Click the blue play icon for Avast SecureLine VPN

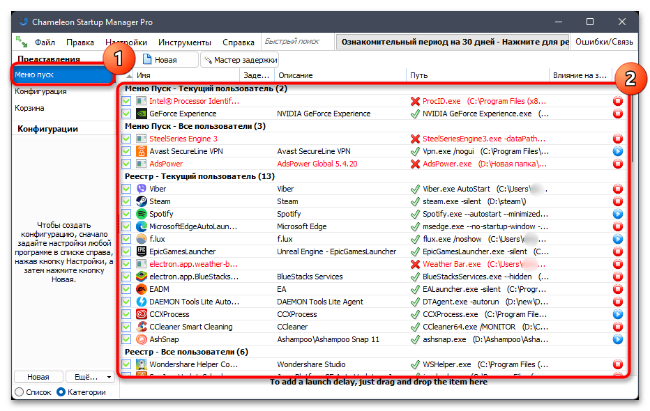tap(618, 151)
